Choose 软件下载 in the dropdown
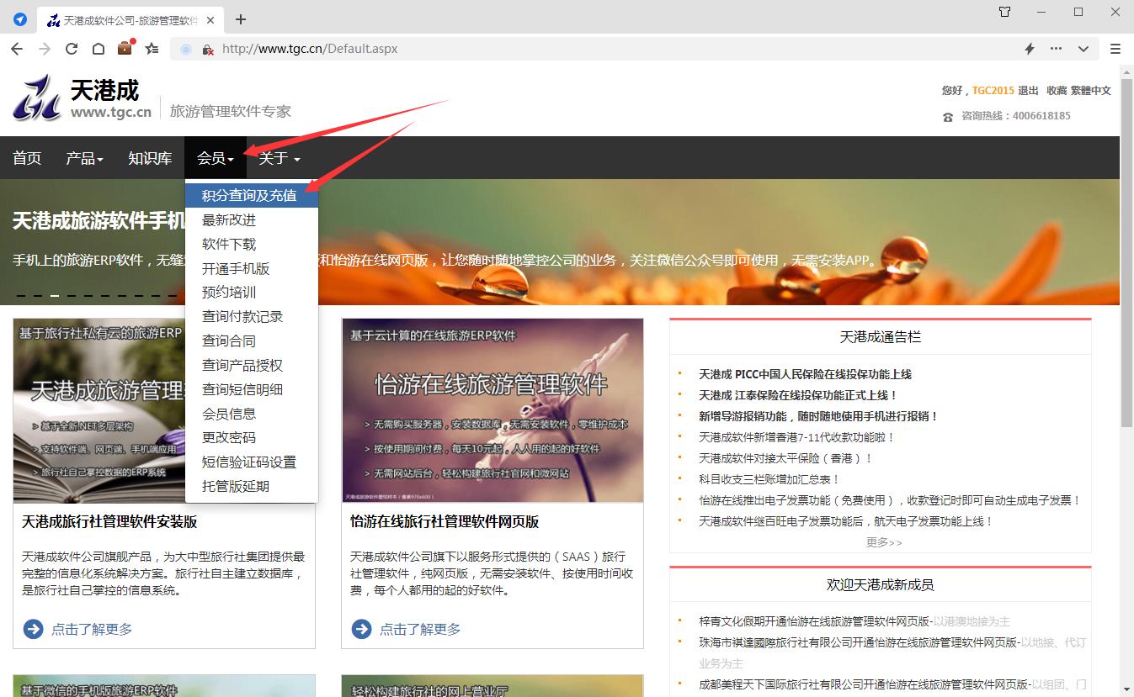This screenshot has width=1134, height=697. click(252, 245)
